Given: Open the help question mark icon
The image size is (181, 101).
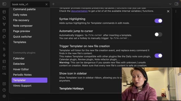Looking at the screenshot, I should click(x=4, y=90).
